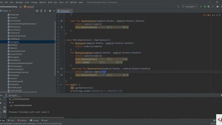Toggle Soft-Wrap in Run console
222x125 pixels.
[5, 107]
